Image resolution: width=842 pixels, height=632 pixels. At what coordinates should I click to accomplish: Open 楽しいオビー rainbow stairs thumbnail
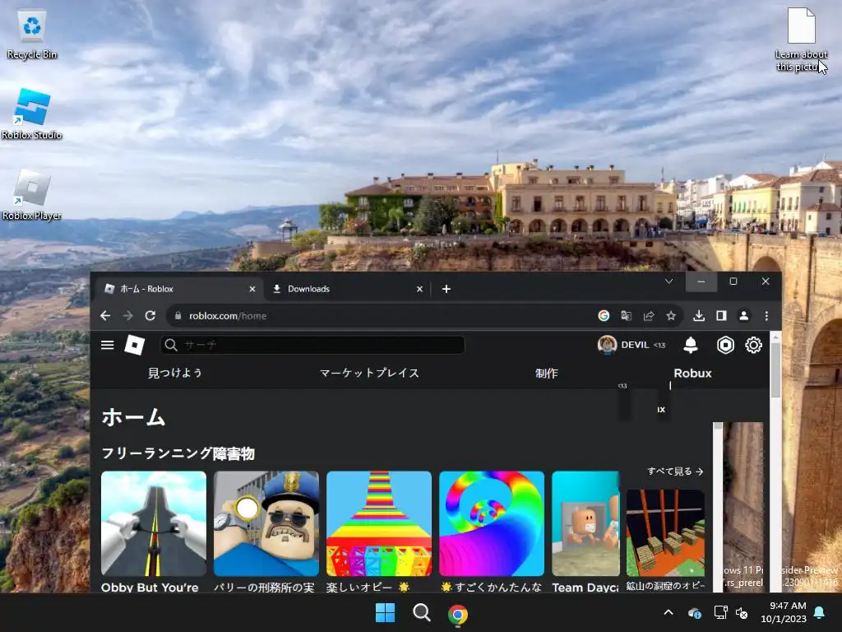tap(379, 523)
